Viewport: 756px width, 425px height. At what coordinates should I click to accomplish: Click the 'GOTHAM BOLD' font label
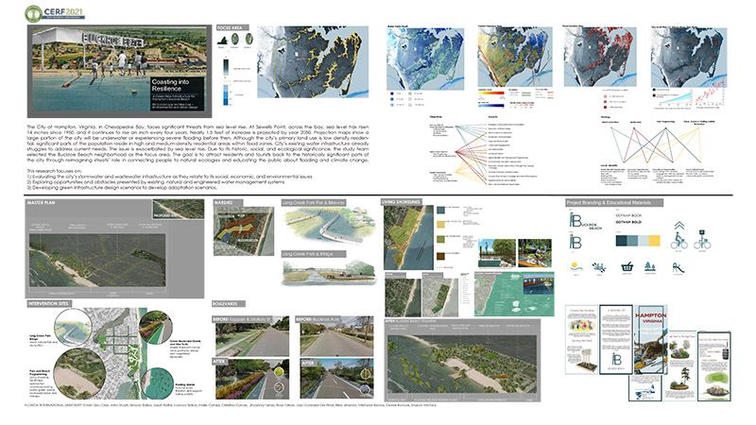tap(628, 222)
